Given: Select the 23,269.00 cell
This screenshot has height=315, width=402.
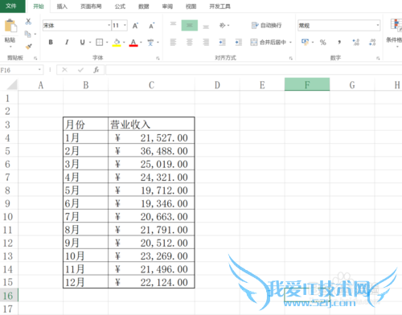Looking at the screenshot, I should click(151, 256).
